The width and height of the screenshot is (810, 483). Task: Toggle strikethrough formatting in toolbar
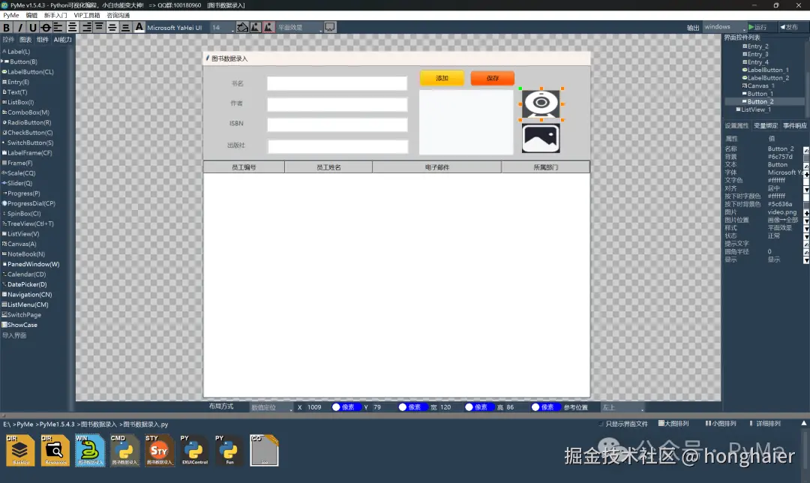pyautogui.click(x=46, y=28)
